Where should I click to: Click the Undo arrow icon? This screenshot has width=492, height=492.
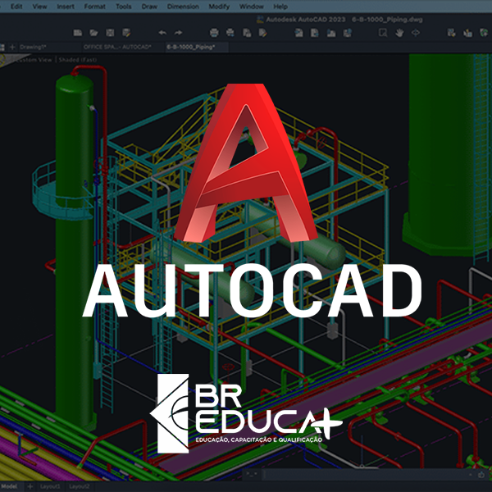click(x=162, y=33)
